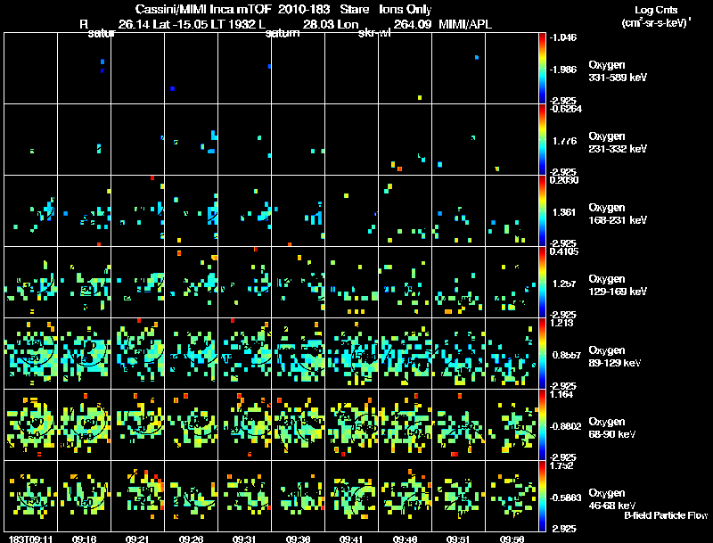Select the 09:41 time label
This screenshot has height=543, width=713.
coord(352,538)
